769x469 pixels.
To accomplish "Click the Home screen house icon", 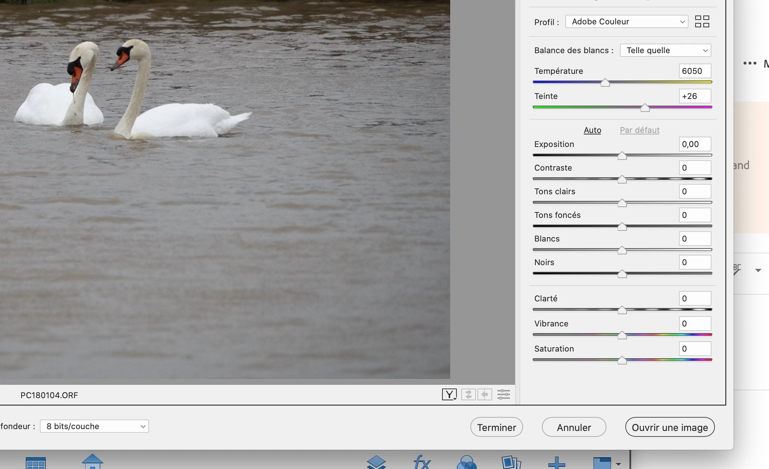I will pyautogui.click(x=92, y=461).
